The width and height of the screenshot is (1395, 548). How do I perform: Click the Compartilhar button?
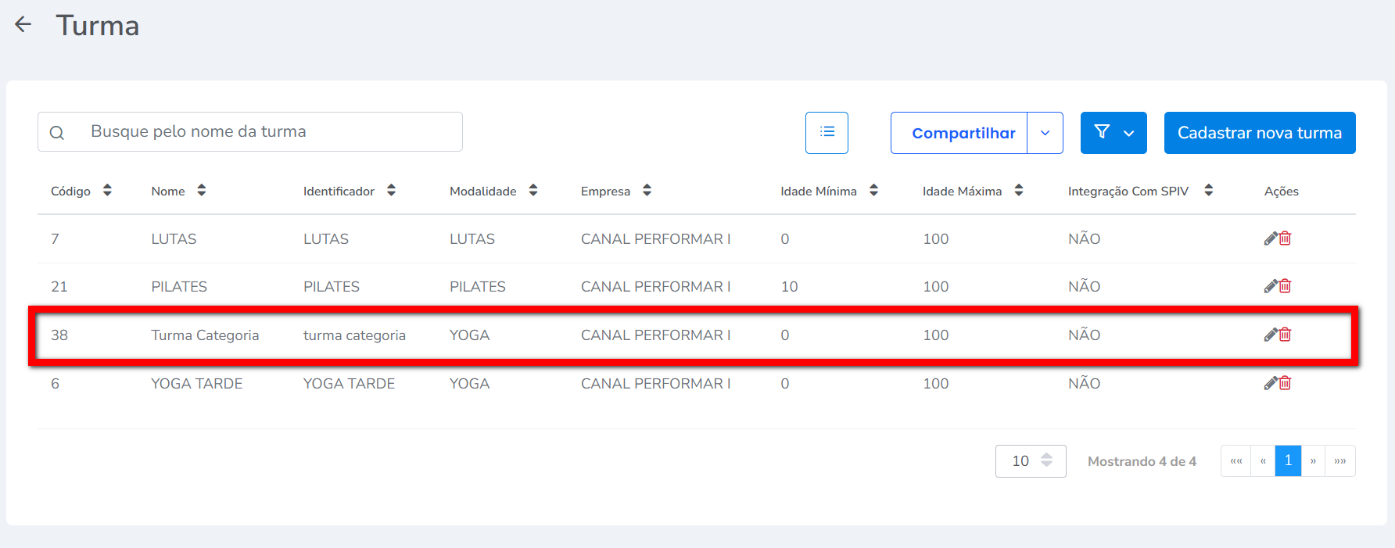coord(963,133)
